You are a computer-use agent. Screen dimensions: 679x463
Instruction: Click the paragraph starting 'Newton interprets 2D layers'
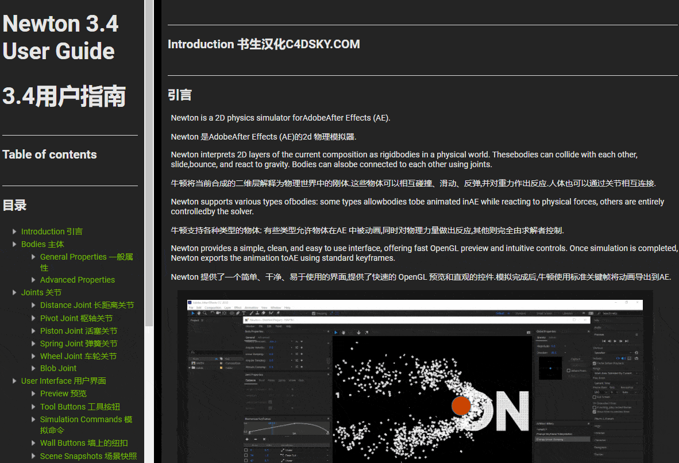[404, 159]
